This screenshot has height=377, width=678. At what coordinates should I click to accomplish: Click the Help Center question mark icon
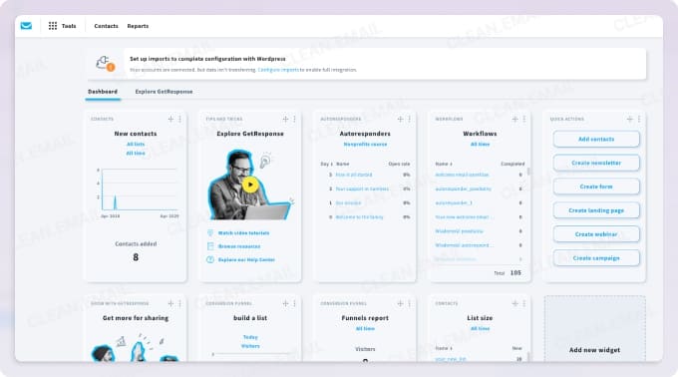tap(210, 260)
